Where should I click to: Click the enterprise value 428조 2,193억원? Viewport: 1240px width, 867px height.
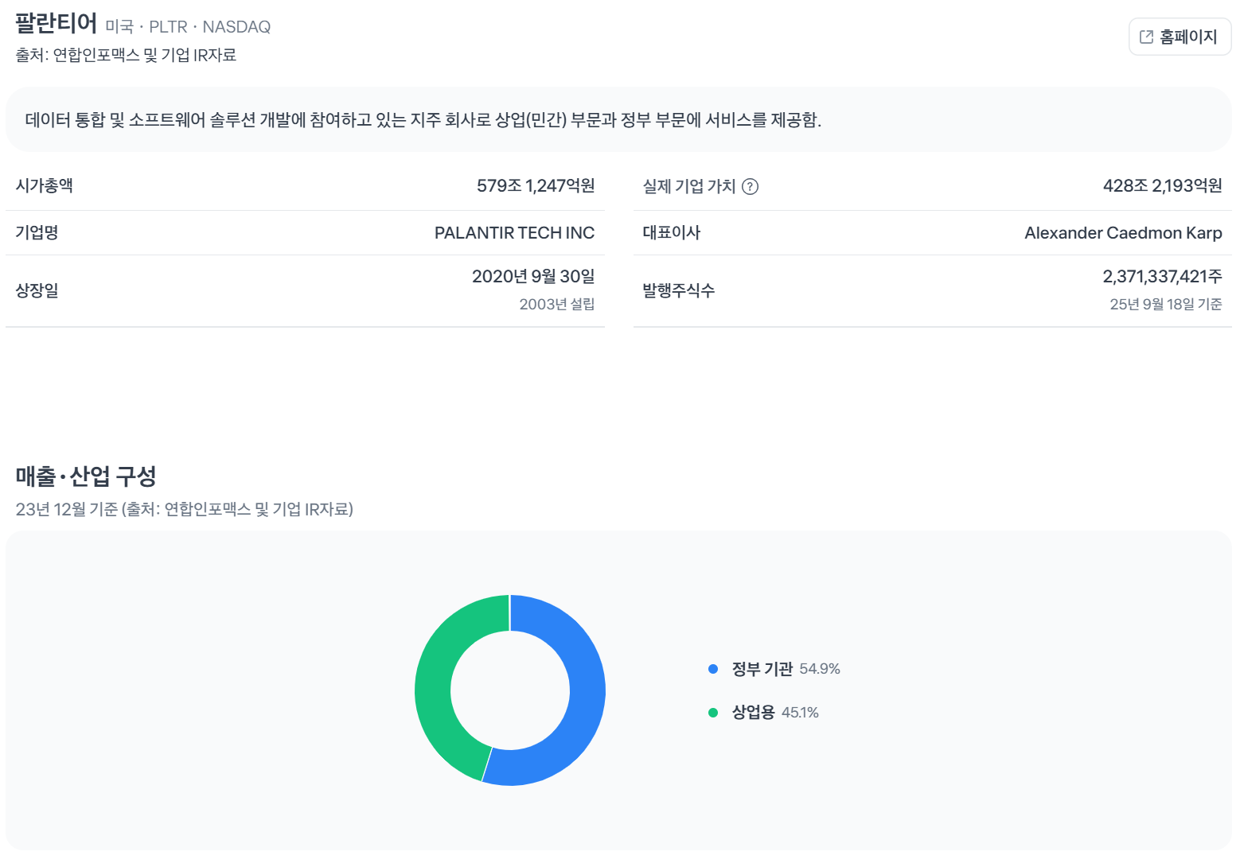point(1162,185)
